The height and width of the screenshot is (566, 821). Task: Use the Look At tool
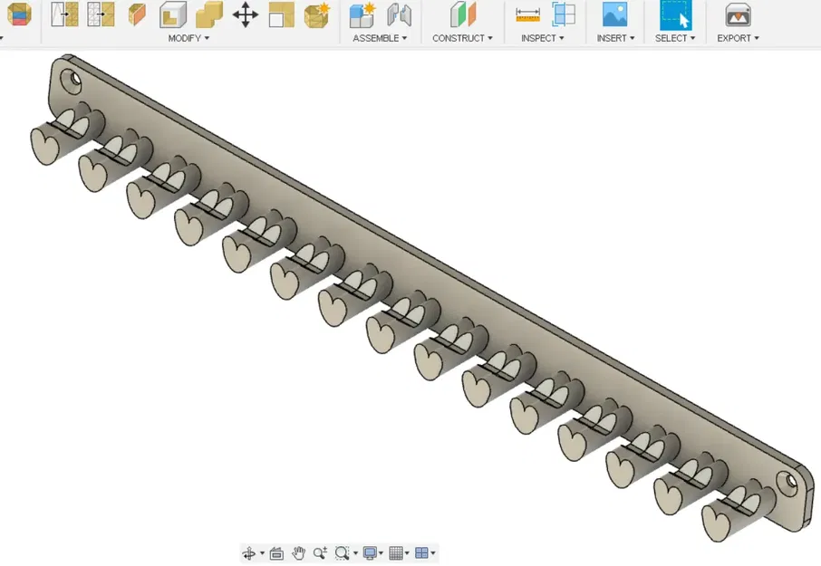(x=276, y=553)
